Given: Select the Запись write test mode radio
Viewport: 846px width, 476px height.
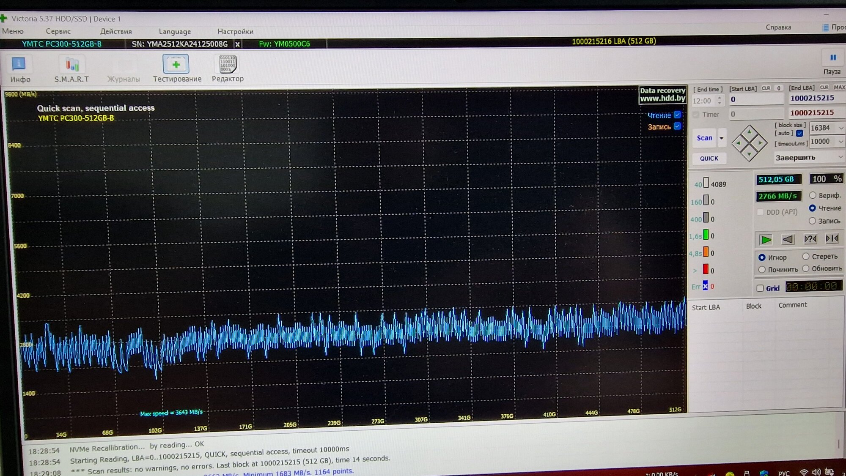Looking at the screenshot, I should [812, 221].
